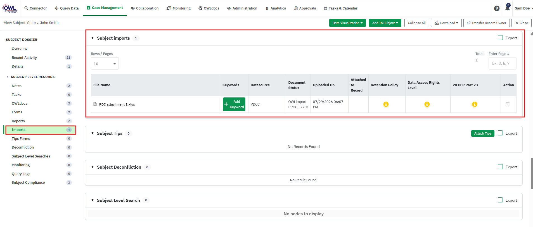The height and width of the screenshot is (227, 533).
Task: Click the OWL Intelligence Platform logo
Action: 10,8
